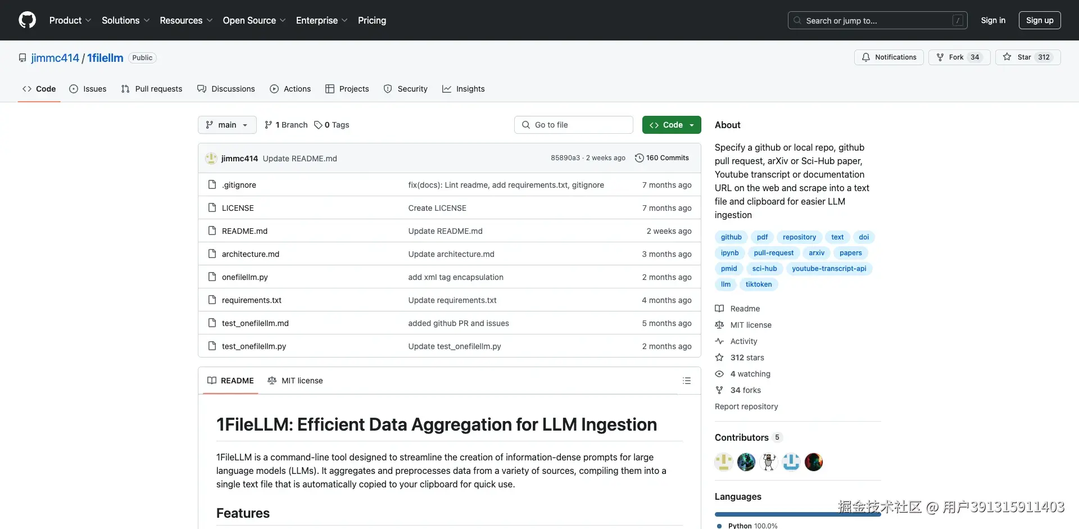The height and width of the screenshot is (529, 1079).
Task: Click the Sign in link
Action: pyautogui.click(x=993, y=20)
